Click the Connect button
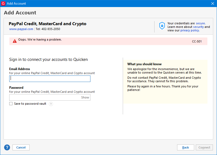 (204, 147)
